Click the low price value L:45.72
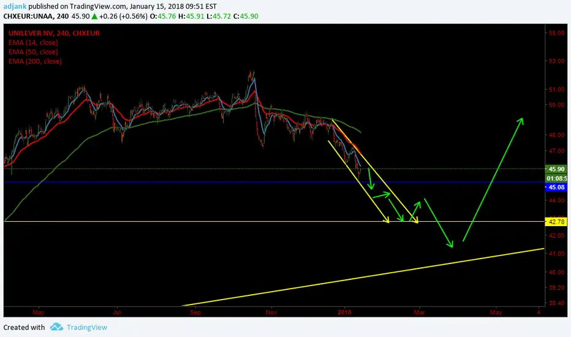The image size is (571, 337). pyautogui.click(x=219, y=17)
